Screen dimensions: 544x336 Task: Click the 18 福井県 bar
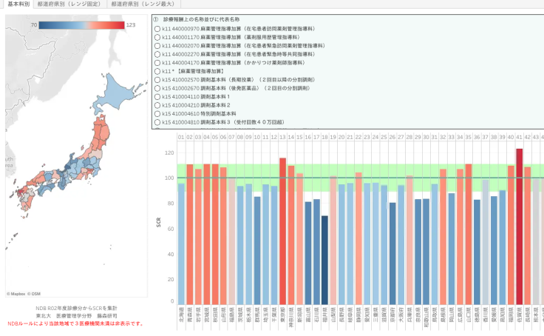point(324,261)
